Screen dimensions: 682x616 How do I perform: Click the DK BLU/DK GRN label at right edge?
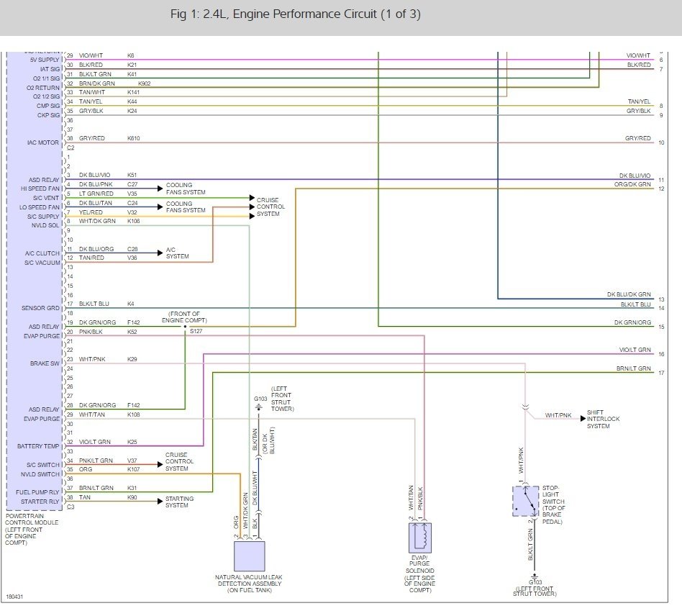click(629, 294)
